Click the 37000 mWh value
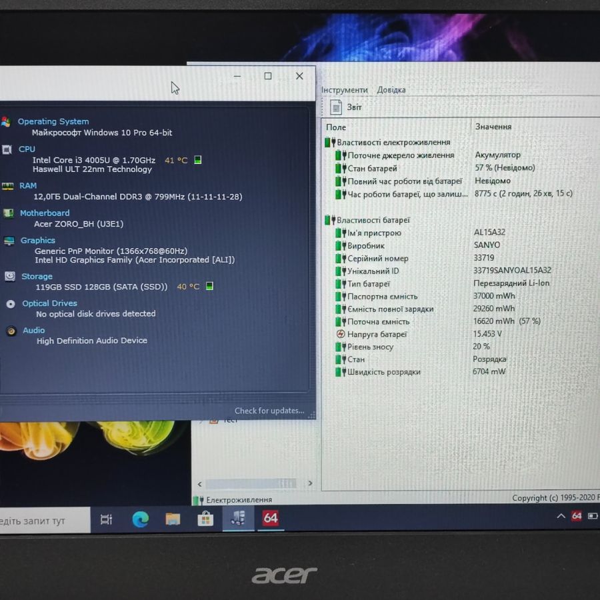600x600 pixels. (494, 296)
